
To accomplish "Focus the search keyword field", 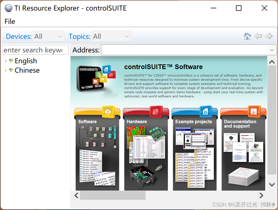I will click(x=36, y=50).
